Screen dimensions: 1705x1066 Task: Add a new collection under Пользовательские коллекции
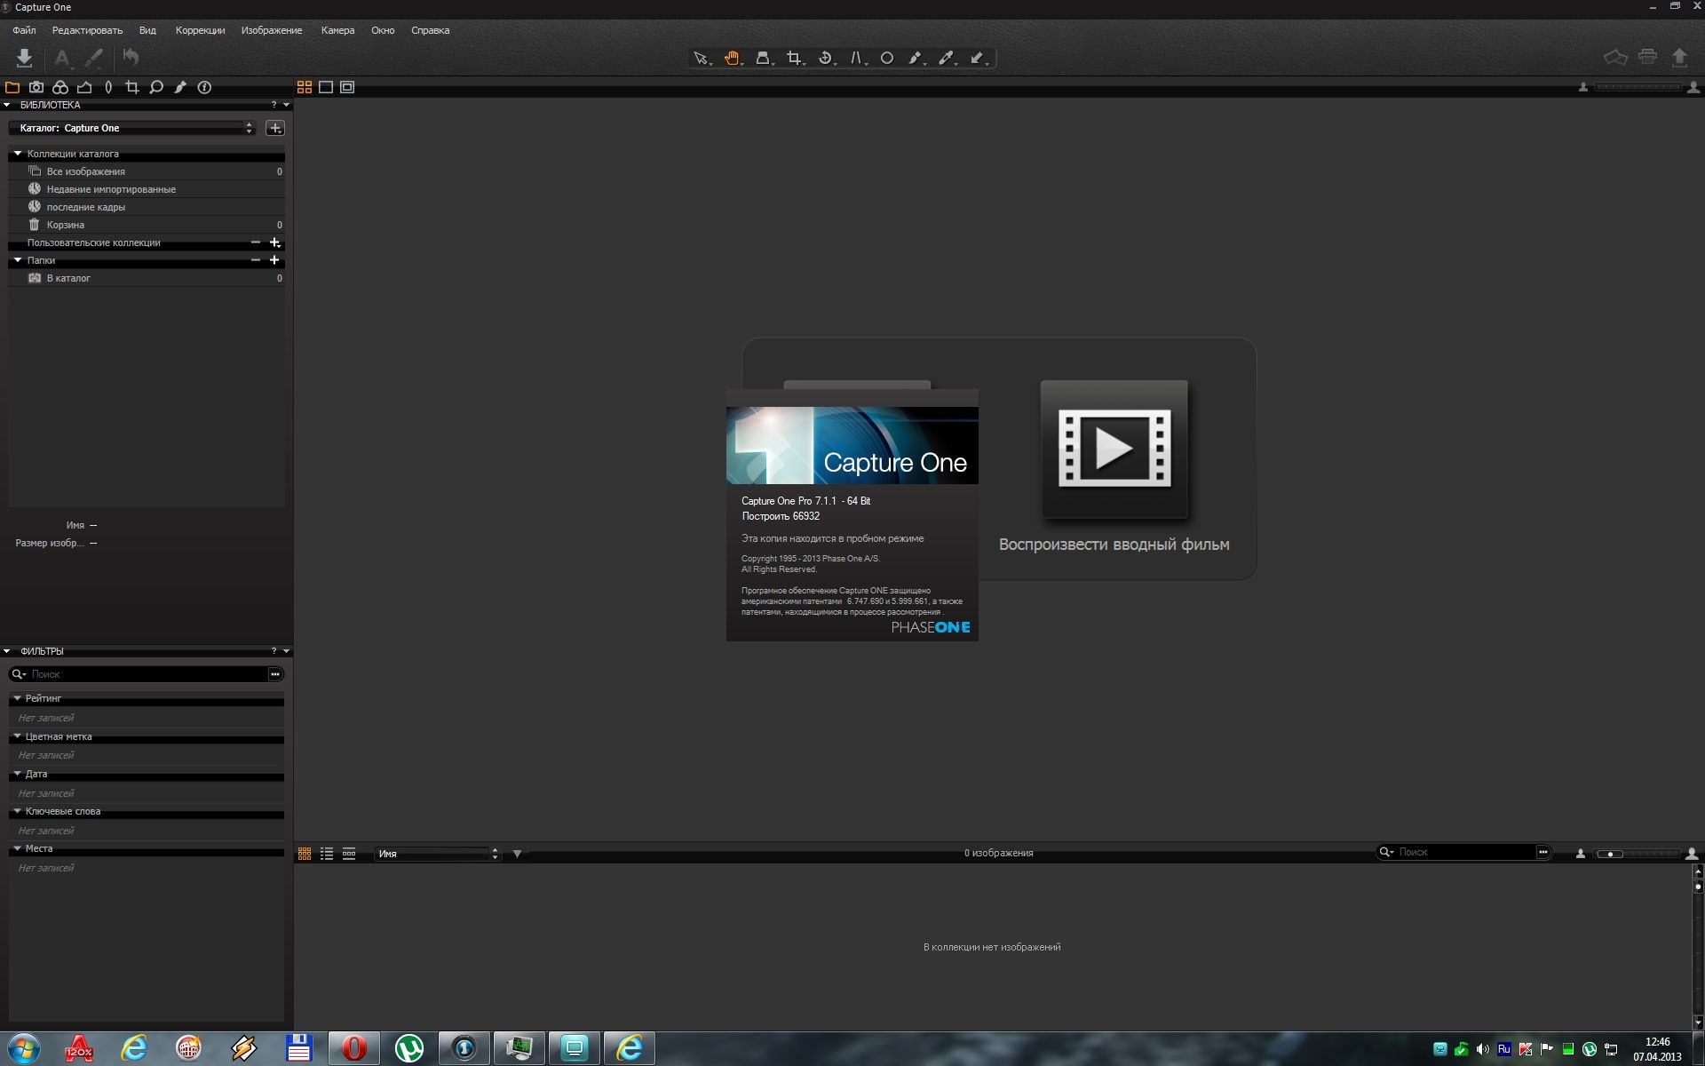coord(274,243)
